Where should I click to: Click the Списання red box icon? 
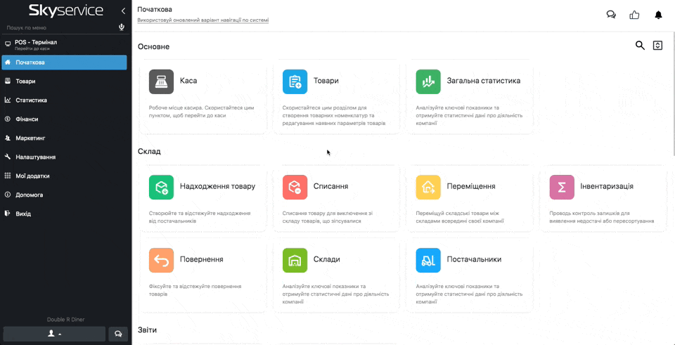click(x=295, y=187)
